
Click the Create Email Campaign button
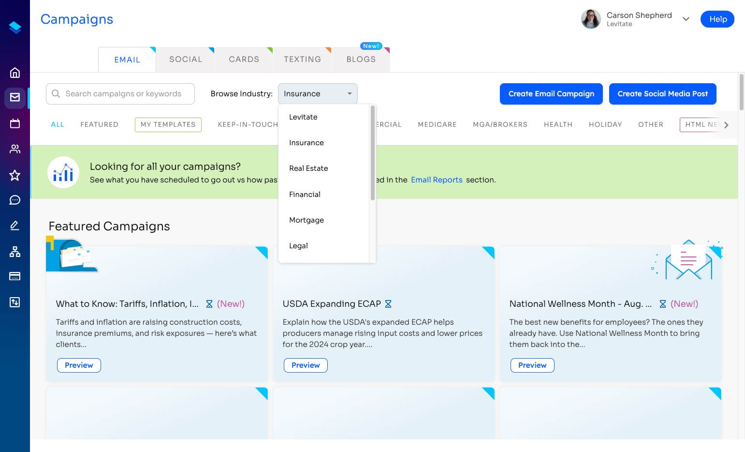551,94
